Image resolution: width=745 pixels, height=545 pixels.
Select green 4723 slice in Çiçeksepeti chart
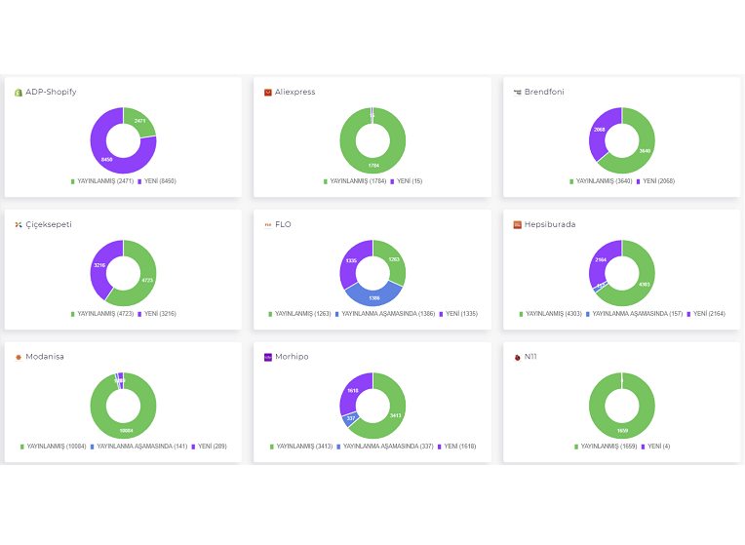(147, 280)
